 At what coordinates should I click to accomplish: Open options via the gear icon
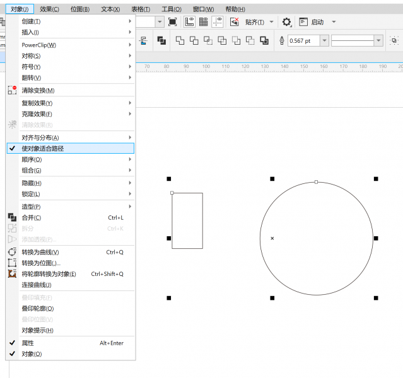tap(286, 22)
